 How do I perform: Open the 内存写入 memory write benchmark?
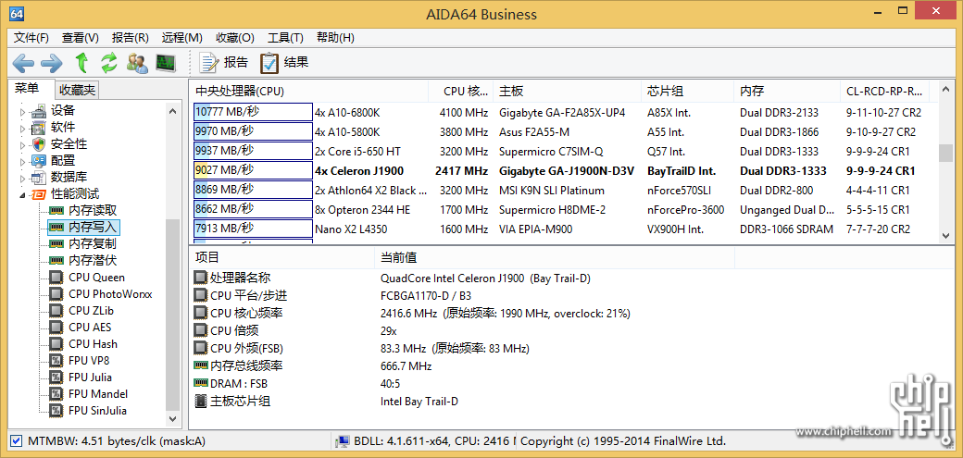92,228
